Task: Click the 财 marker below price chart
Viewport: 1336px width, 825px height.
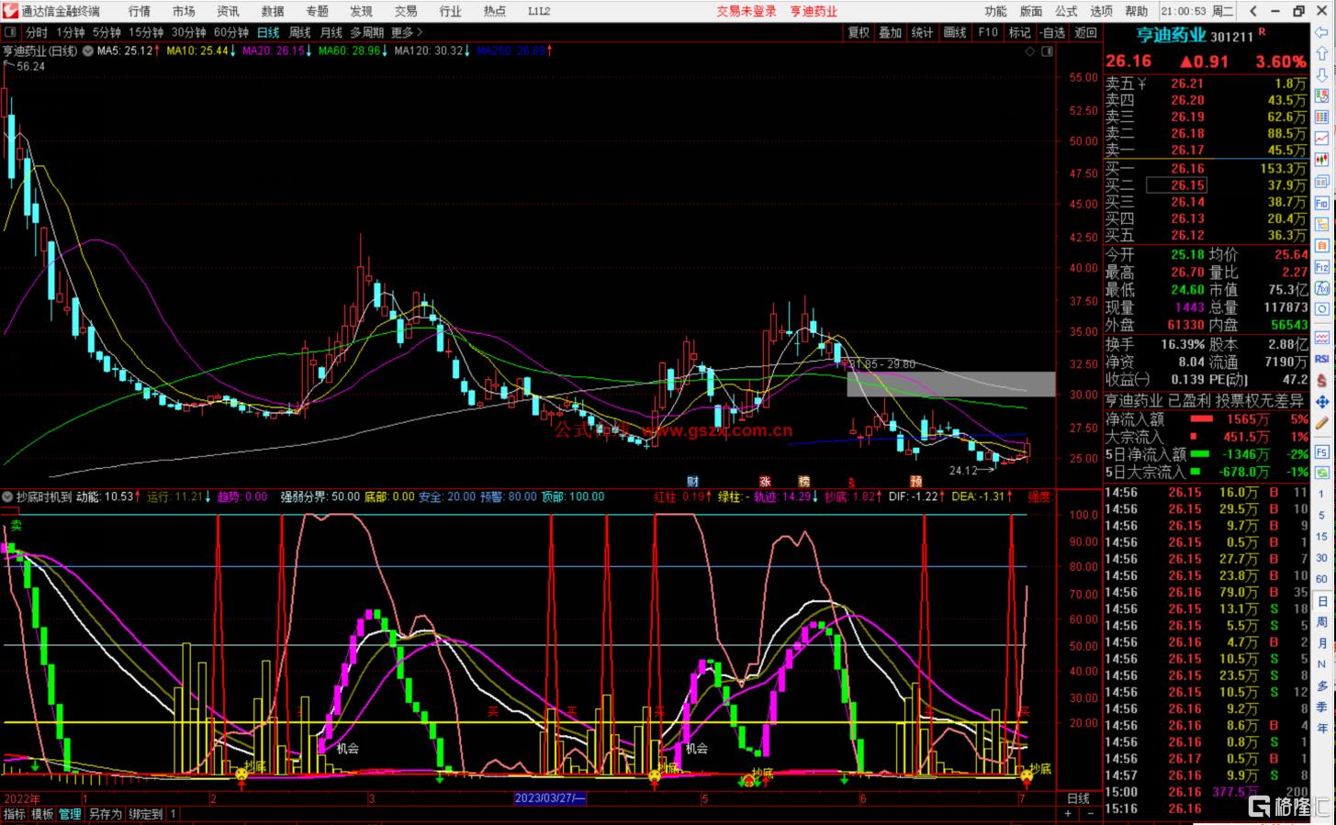Action: point(693,482)
